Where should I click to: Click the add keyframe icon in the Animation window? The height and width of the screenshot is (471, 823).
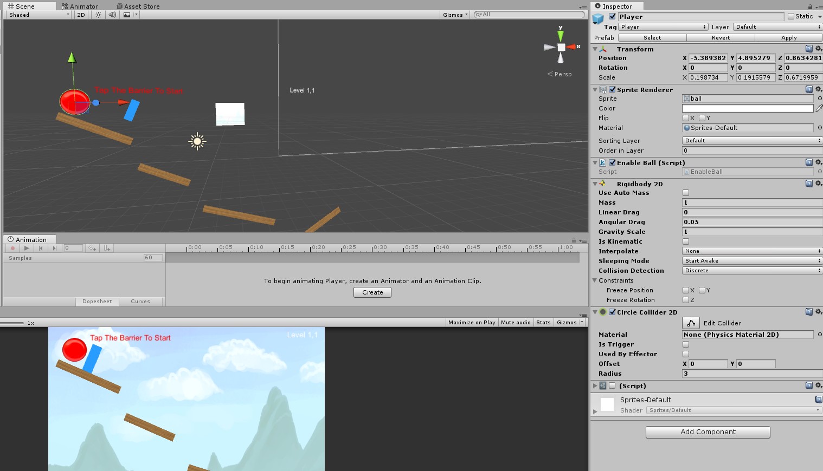click(x=92, y=248)
